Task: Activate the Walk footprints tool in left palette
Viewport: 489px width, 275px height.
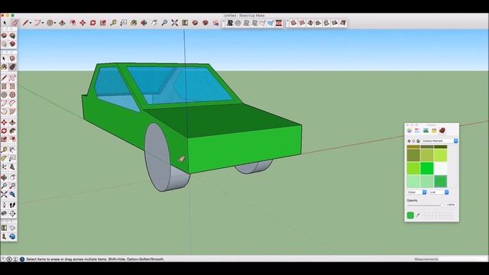Action: pyautogui.click(x=12, y=205)
